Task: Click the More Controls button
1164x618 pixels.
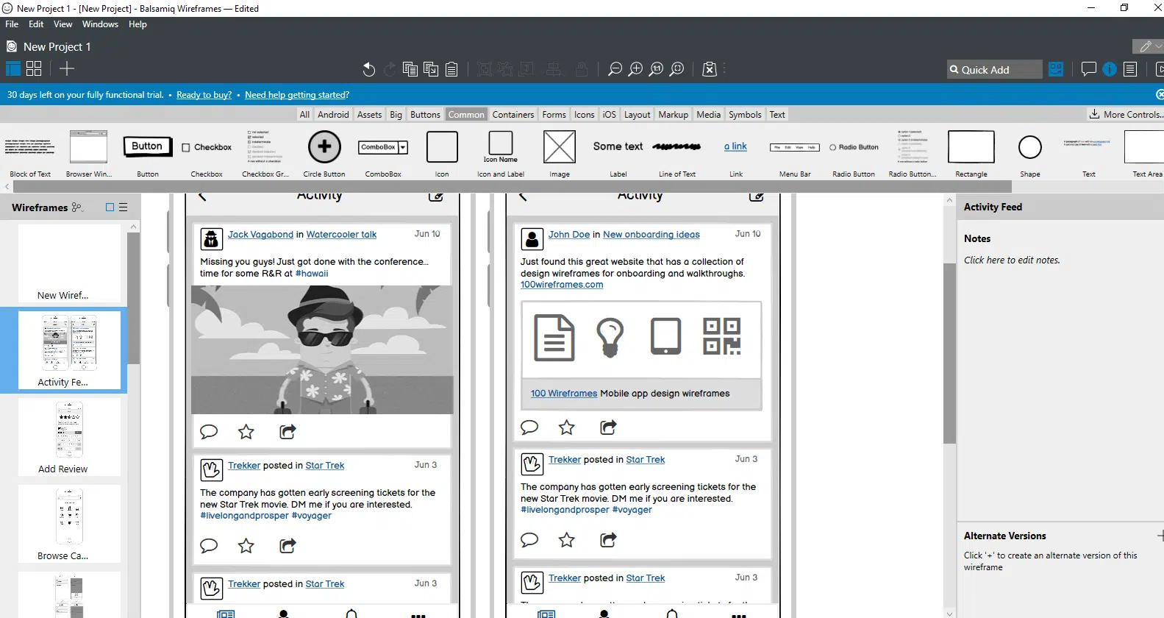Action: pyautogui.click(x=1126, y=115)
